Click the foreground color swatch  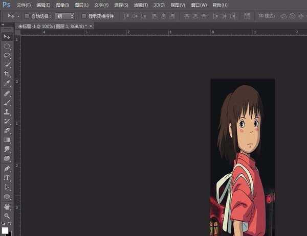6,230
